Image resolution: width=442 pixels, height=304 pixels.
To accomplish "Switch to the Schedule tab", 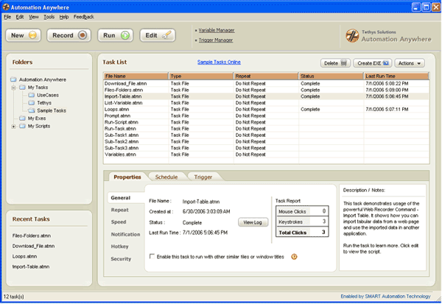I will pos(166,177).
